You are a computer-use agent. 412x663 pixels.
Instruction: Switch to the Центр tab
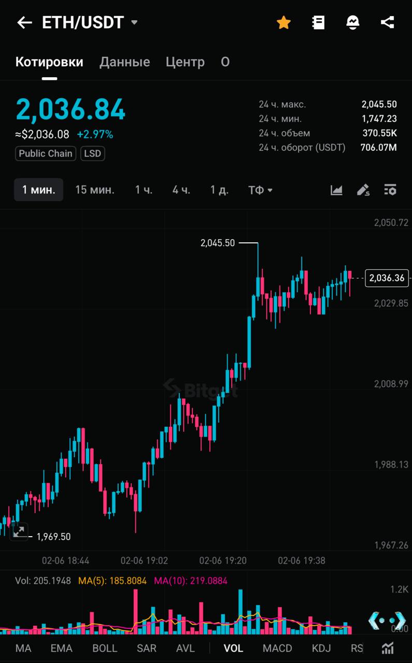pos(185,62)
